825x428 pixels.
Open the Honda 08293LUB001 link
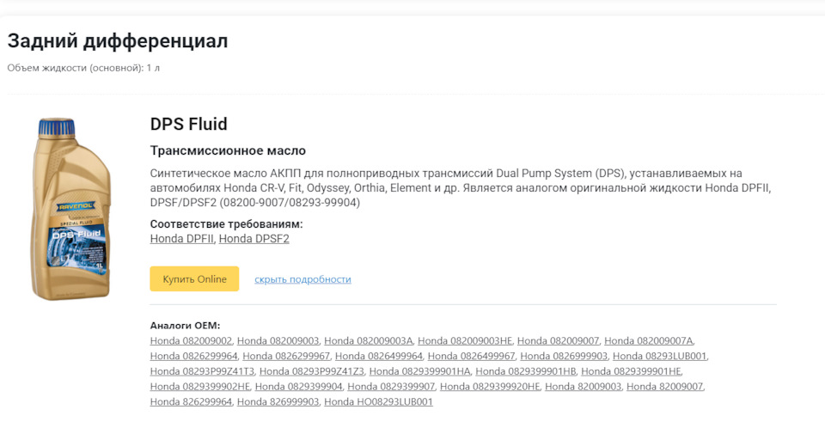[660, 356]
